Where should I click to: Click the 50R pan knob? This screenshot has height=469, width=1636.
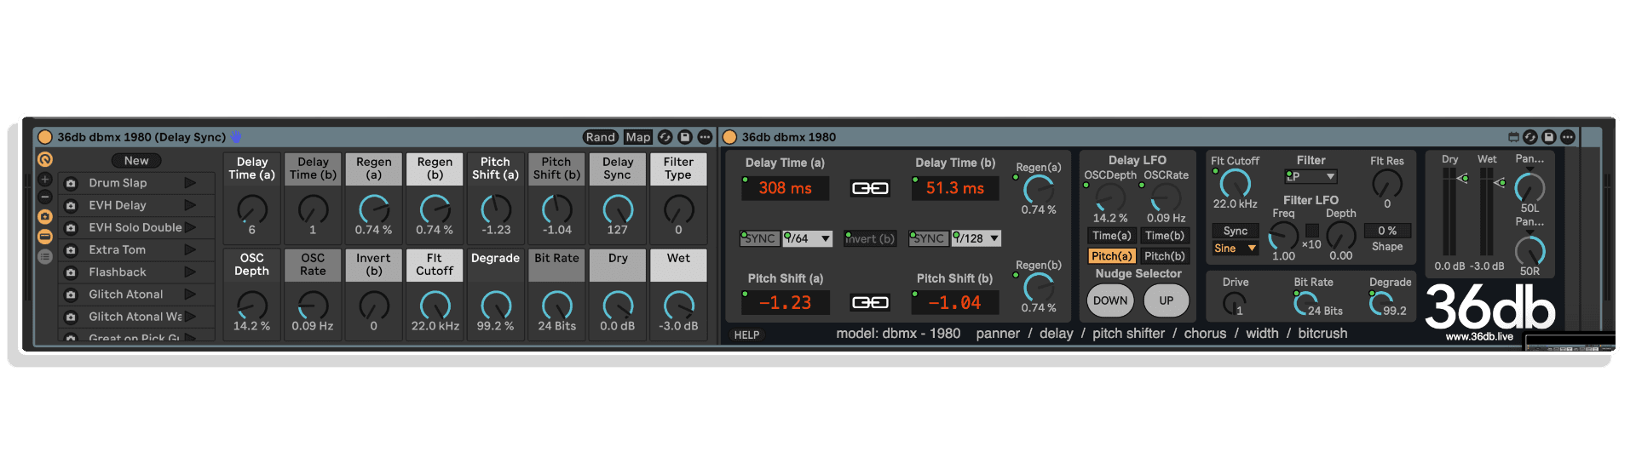click(x=1529, y=251)
